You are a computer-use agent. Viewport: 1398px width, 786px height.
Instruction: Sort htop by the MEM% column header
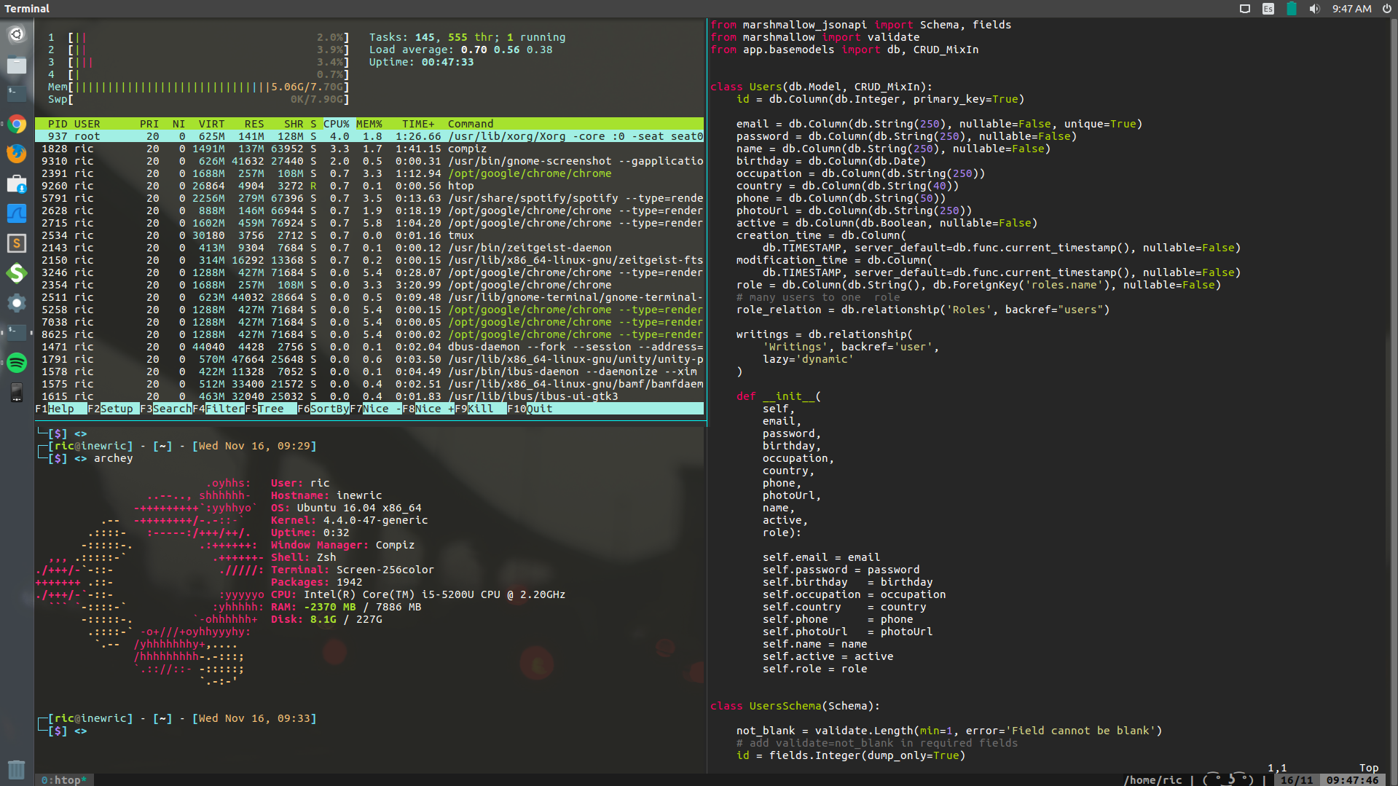coord(369,124)
